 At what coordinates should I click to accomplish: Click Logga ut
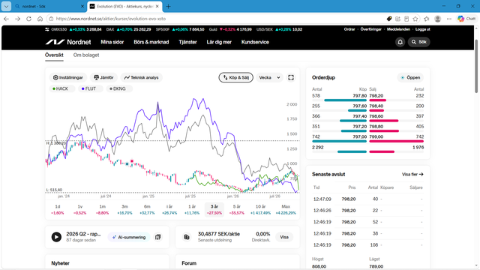pyautogui.click(x=423, y=29)
